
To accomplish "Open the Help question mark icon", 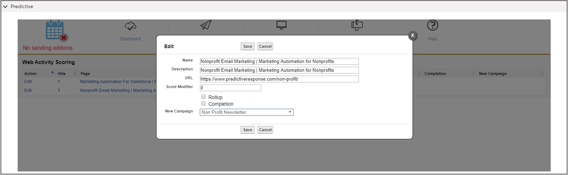I will pos(432,25).
